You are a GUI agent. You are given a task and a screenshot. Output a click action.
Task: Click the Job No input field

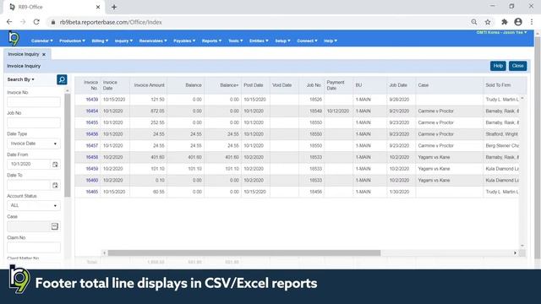(34, 122)
